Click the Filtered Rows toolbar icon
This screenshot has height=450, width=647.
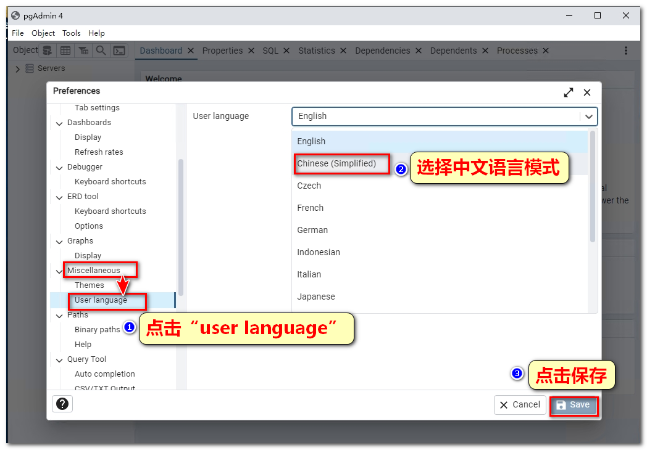(x=83, y=51)
